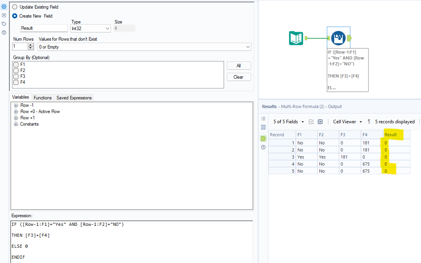Viewport: 421px width, 263px height.
Task: Open the Data view icon in Results panel
Action: [x=263, y=127]
